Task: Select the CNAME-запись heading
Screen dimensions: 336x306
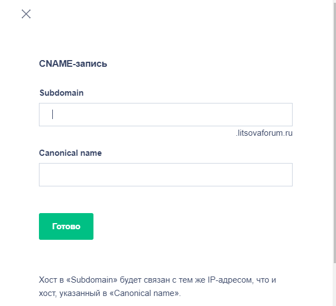Action: click(x=73, y=63)
